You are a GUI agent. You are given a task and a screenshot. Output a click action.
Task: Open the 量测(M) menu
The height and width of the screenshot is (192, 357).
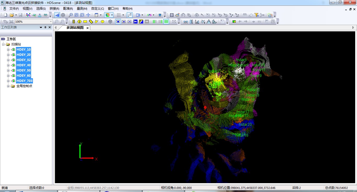point(82,9)
